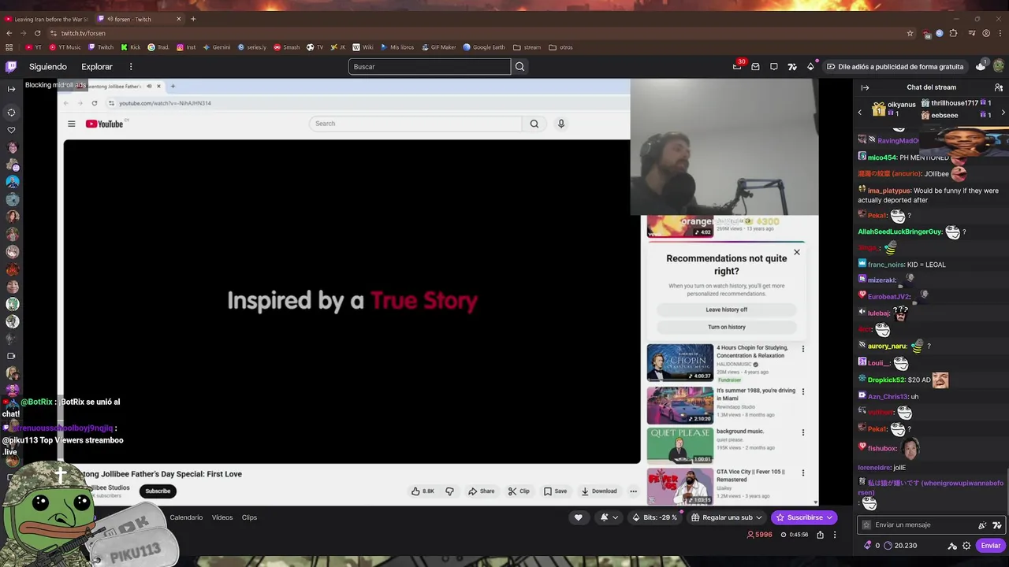Click Bits: -29 % button
Screen dimensions: 1009x567
(655, 517)
